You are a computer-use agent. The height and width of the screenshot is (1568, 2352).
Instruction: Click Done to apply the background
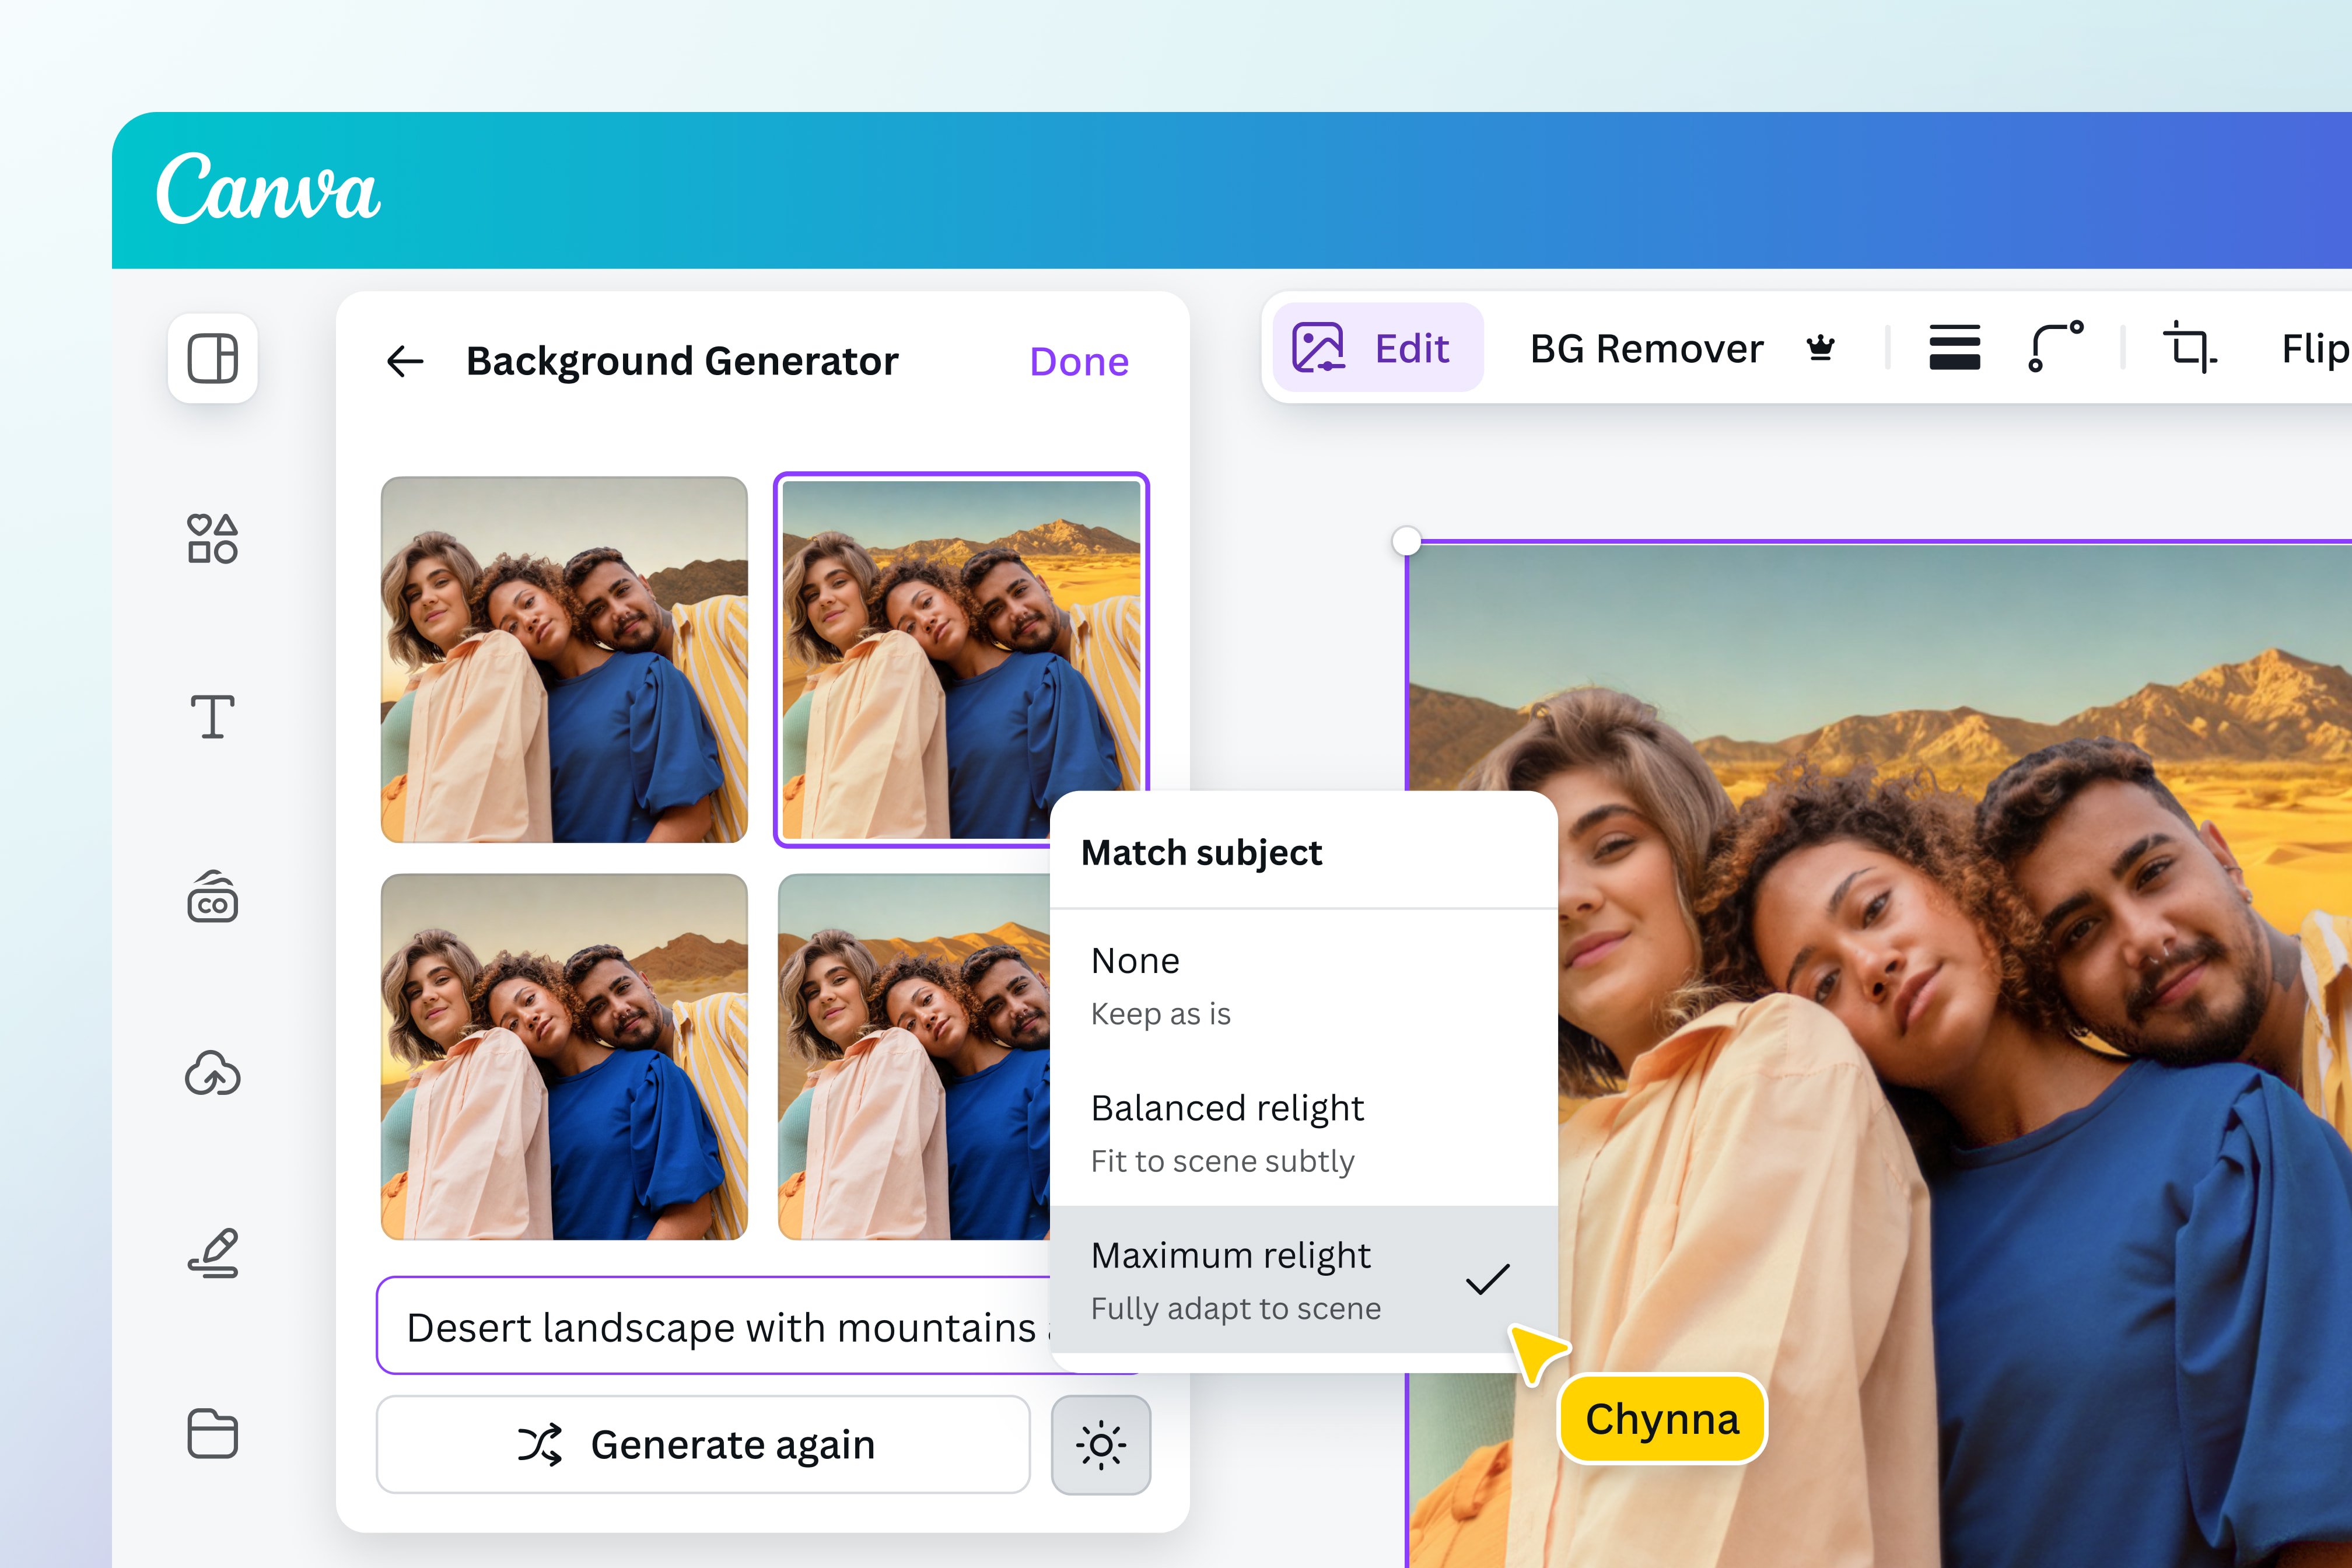tap(1079, 361)
